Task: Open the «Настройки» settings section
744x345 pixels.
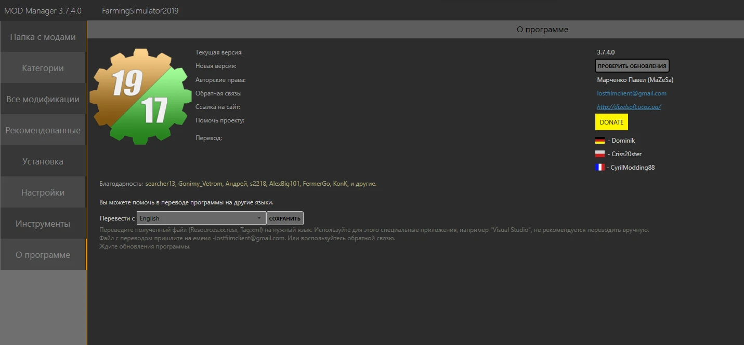Action: (x=42, y=192)
